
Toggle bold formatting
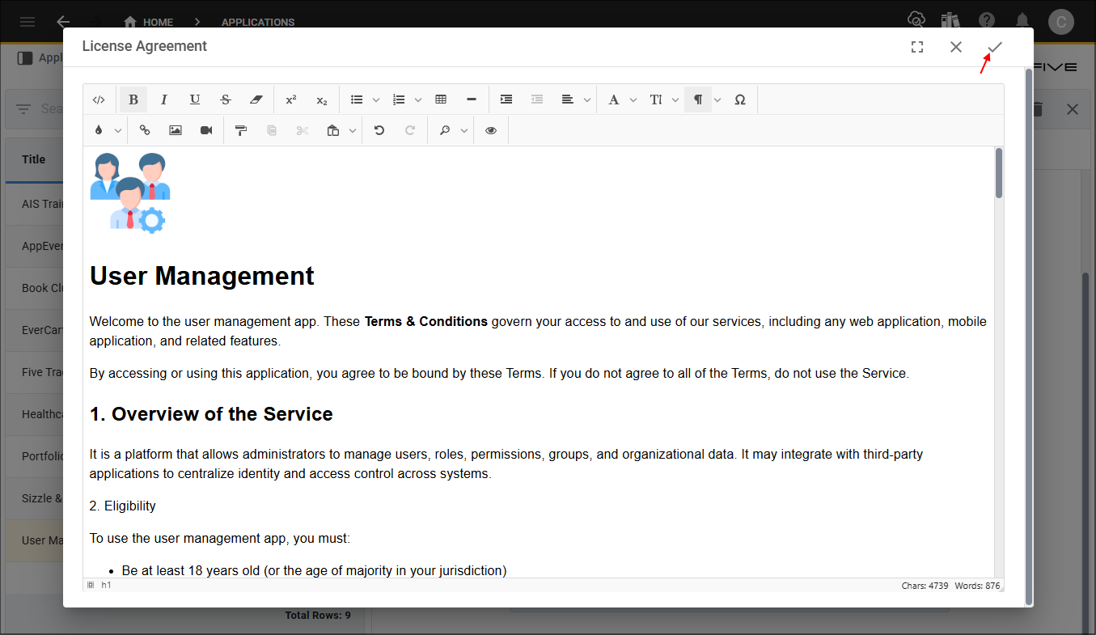click(x=133, y=99)
